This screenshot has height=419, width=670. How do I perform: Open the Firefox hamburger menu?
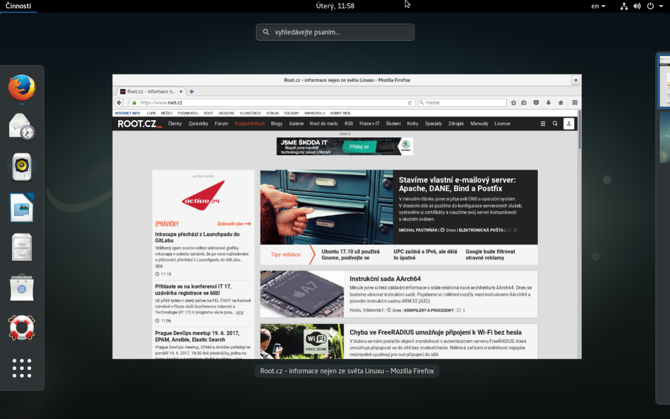click(575, 102)
